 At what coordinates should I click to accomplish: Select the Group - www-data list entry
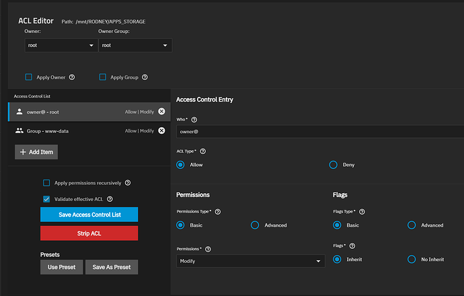point(89,131)
